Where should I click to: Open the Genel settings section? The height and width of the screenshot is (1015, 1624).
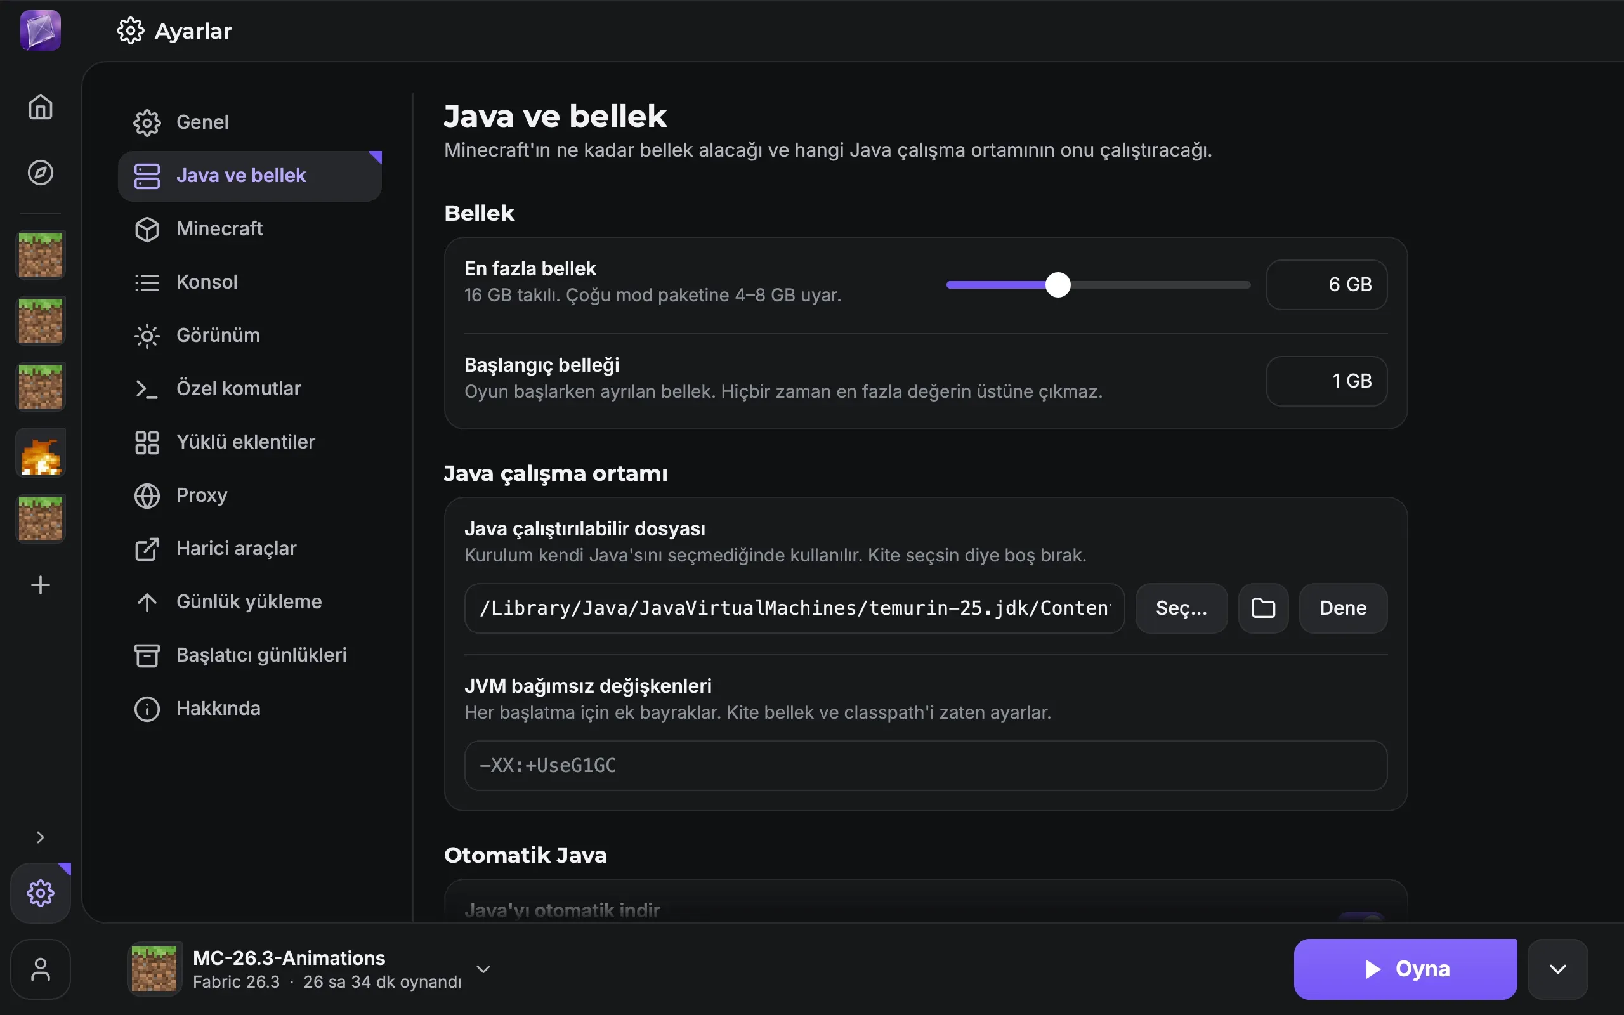tap(250, 122)
